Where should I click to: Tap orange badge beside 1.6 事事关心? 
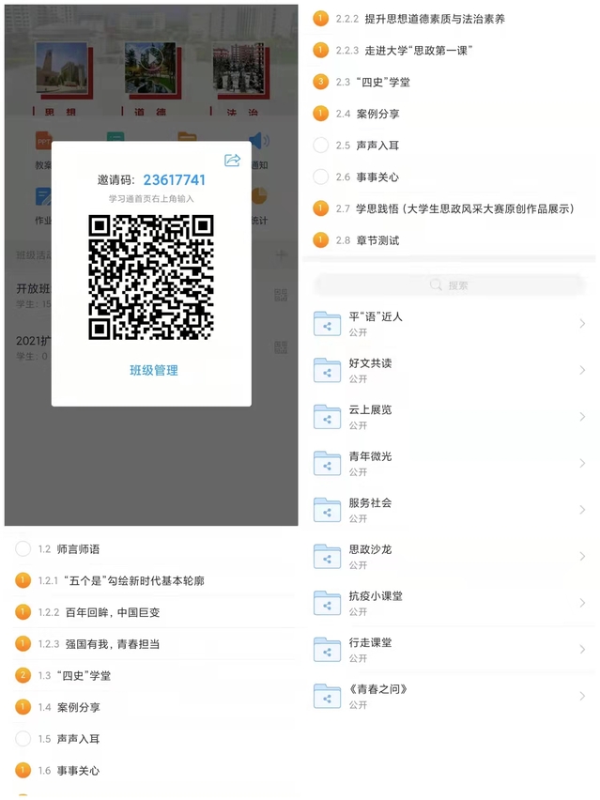(x=23, y=770)
